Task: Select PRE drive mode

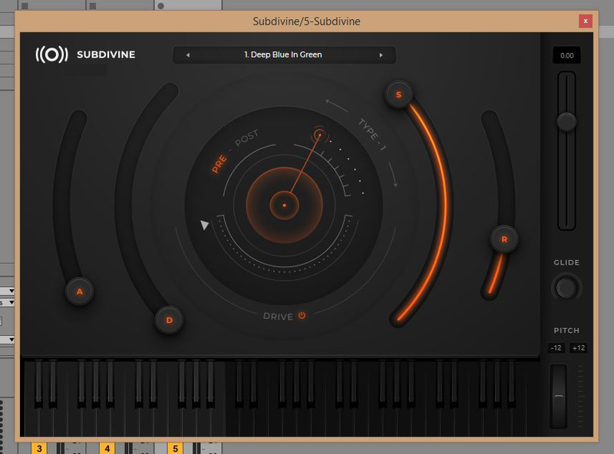Action: click(220, 163)
